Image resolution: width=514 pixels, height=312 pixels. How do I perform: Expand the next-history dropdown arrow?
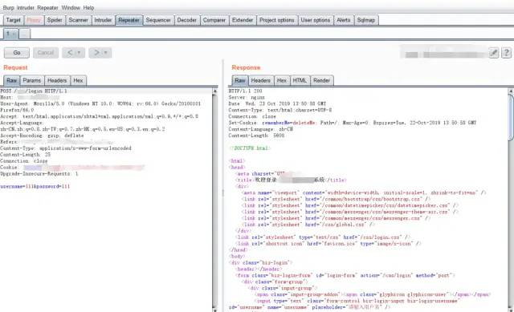(x=105, y=53)
